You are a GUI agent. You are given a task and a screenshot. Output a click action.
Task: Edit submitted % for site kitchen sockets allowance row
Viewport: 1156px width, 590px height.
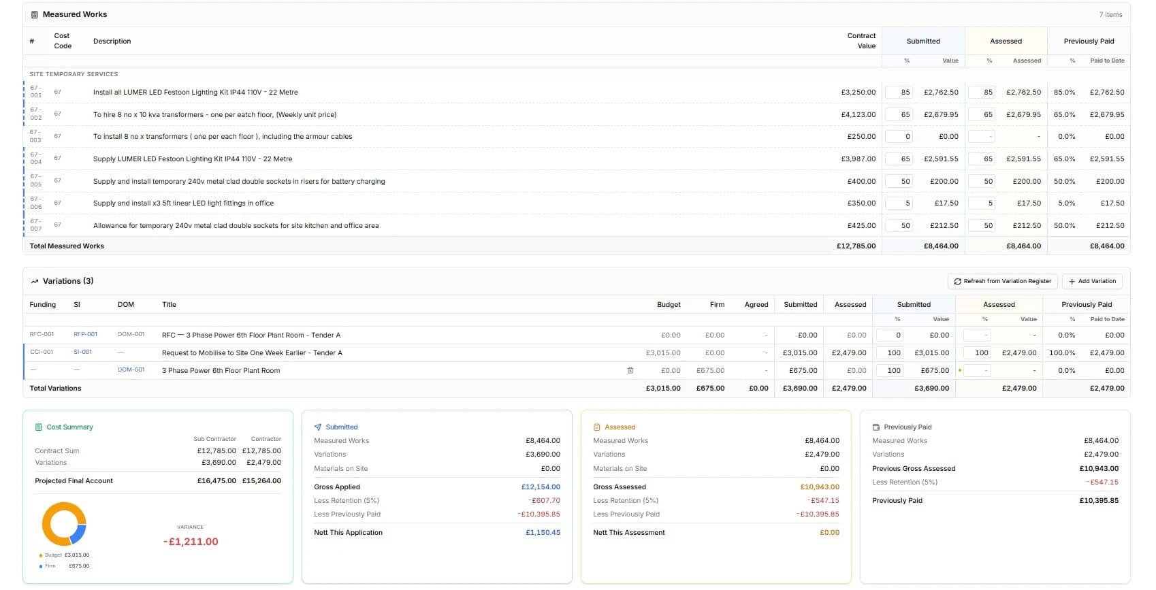[x=899, y=225]
